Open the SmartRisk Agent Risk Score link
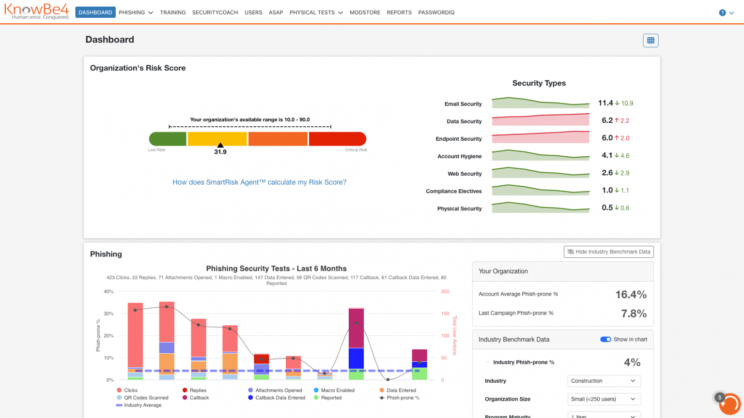 260,182
